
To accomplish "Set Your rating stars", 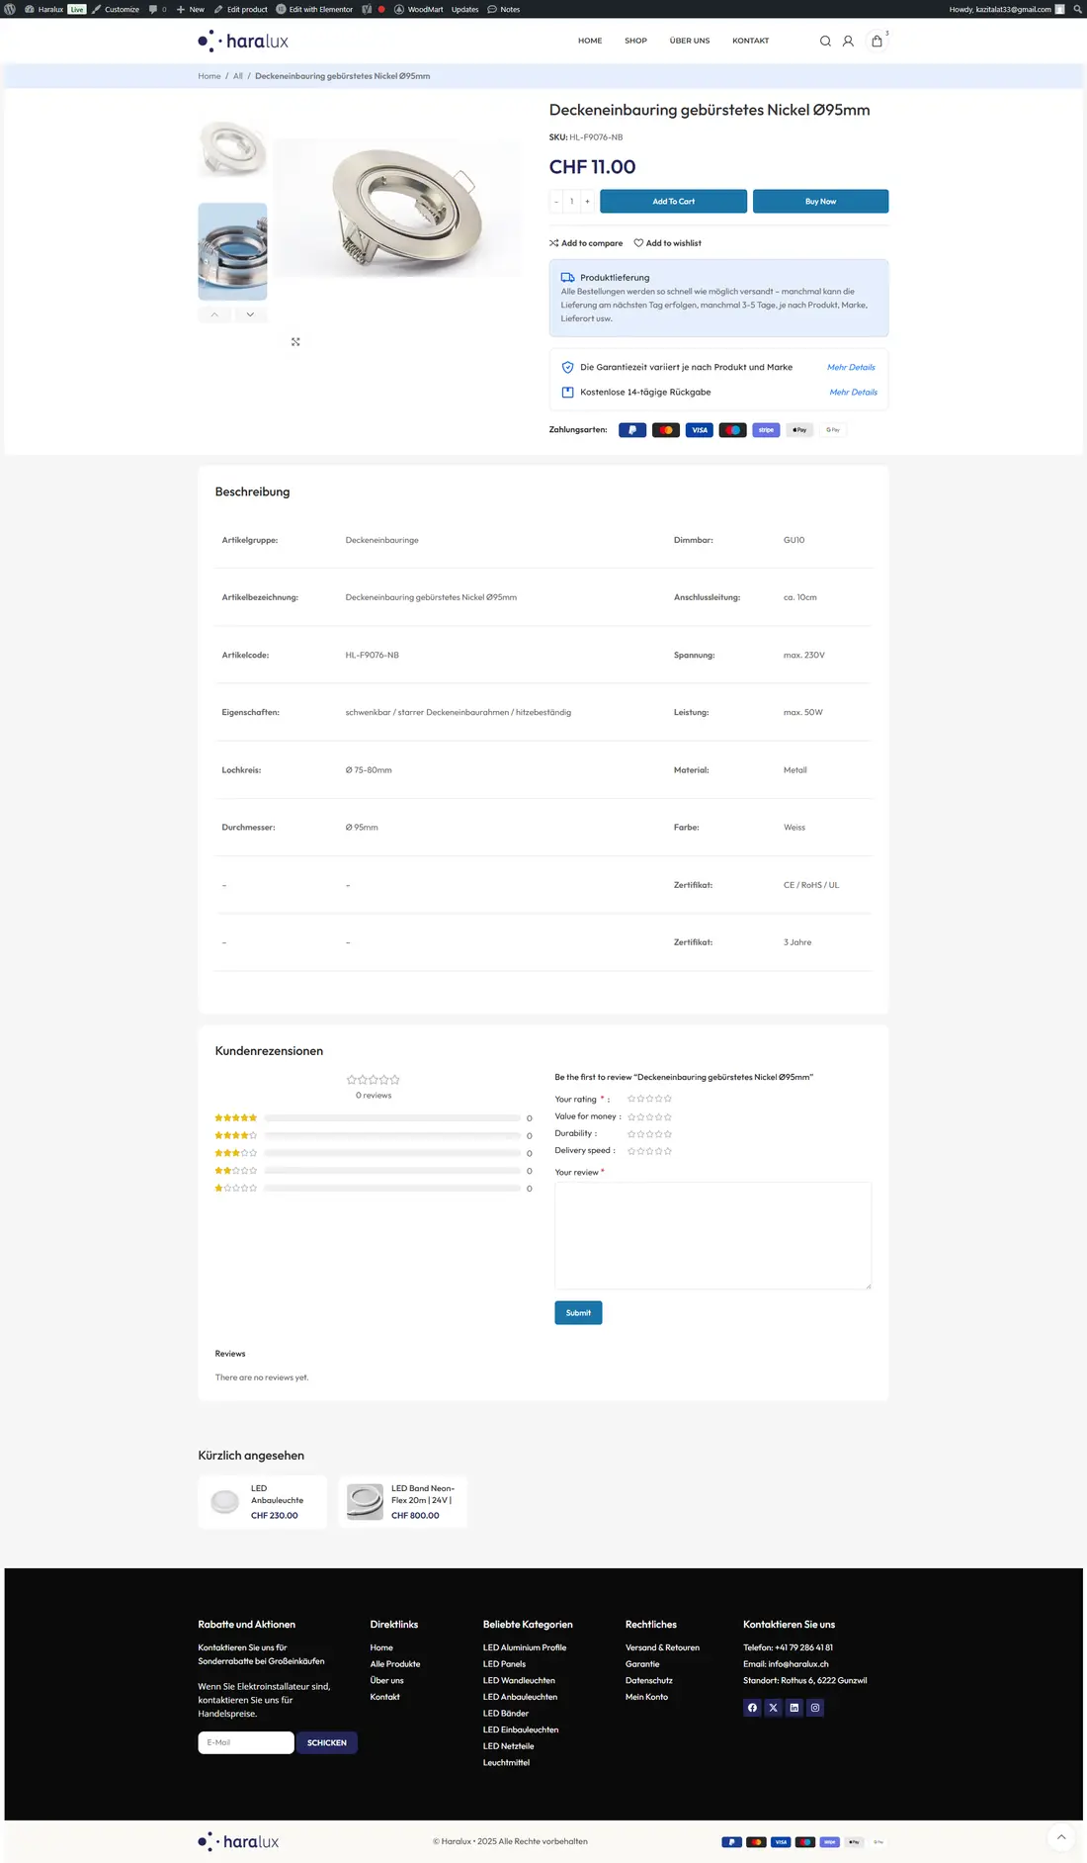I will point(649,1100).
